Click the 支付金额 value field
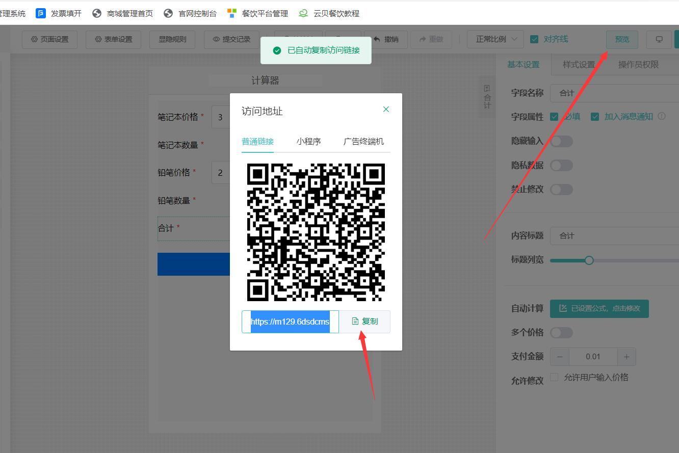This screenshot has width=679, height=453. [x=593, y=357]
